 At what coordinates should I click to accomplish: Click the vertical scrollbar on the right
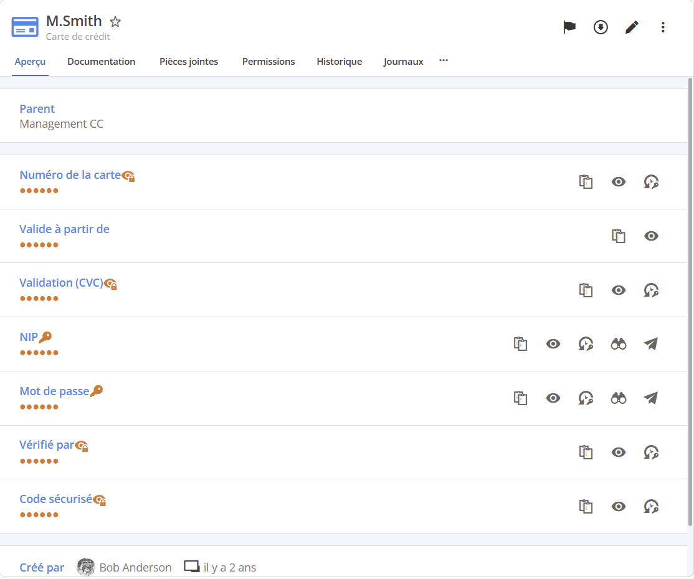click(x=690, y=299)
